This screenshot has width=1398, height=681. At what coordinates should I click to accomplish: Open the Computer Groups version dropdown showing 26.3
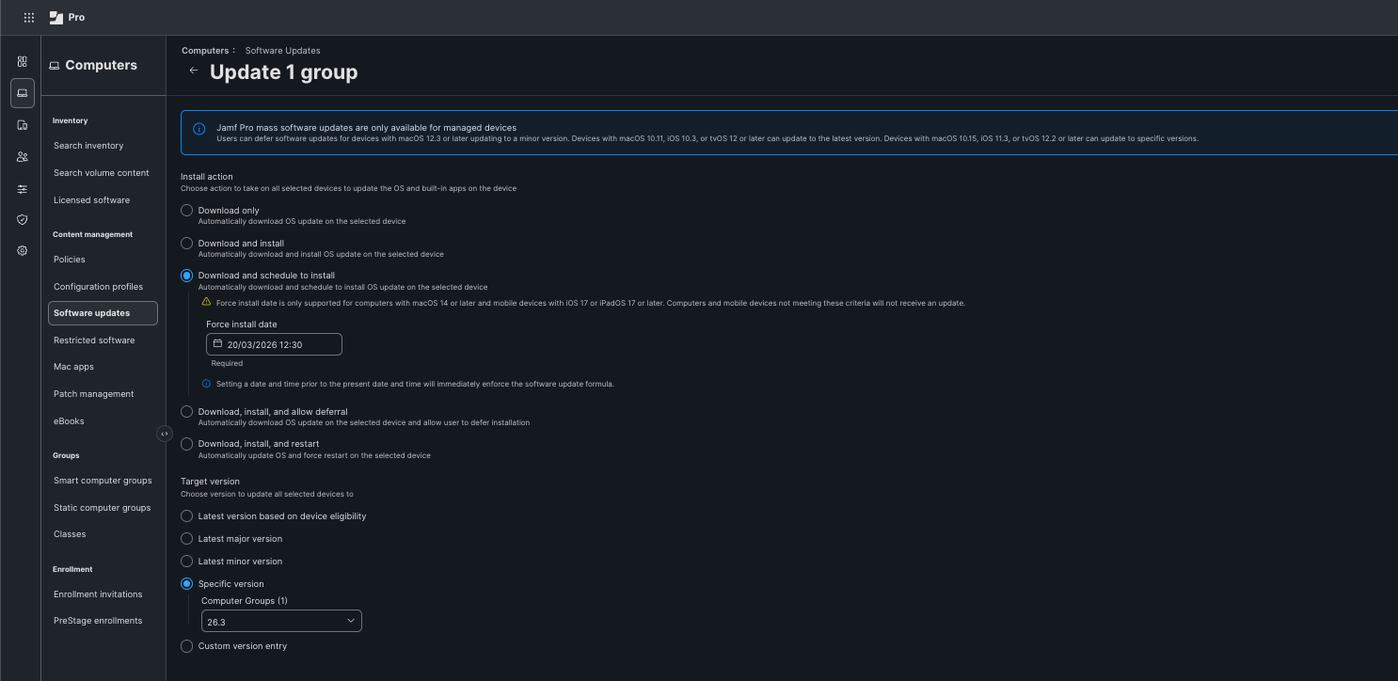click(280, 620)
